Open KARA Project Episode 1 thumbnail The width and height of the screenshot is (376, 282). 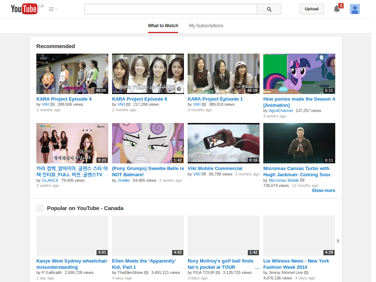[224, 73]
